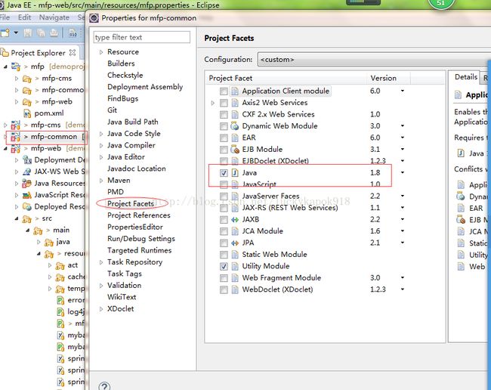This screenshot has height=390, width=491.
Task: Select FindBugs properties page
Action: tap(122, 99)
